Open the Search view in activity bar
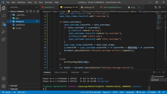 pos(3,16)
